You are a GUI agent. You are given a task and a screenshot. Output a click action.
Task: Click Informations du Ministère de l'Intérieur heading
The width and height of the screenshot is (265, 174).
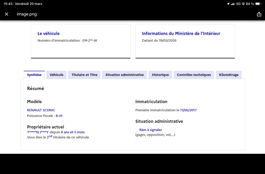181,33
